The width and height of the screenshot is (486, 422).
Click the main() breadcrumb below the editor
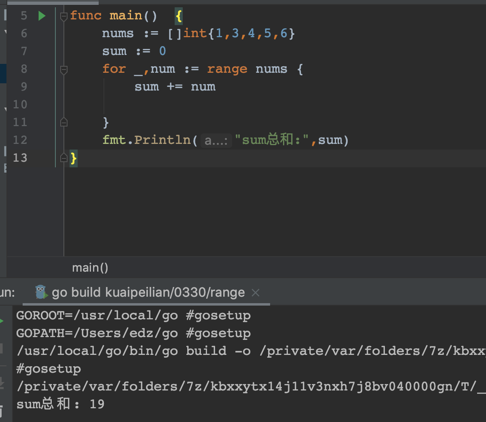pos(90,268)
